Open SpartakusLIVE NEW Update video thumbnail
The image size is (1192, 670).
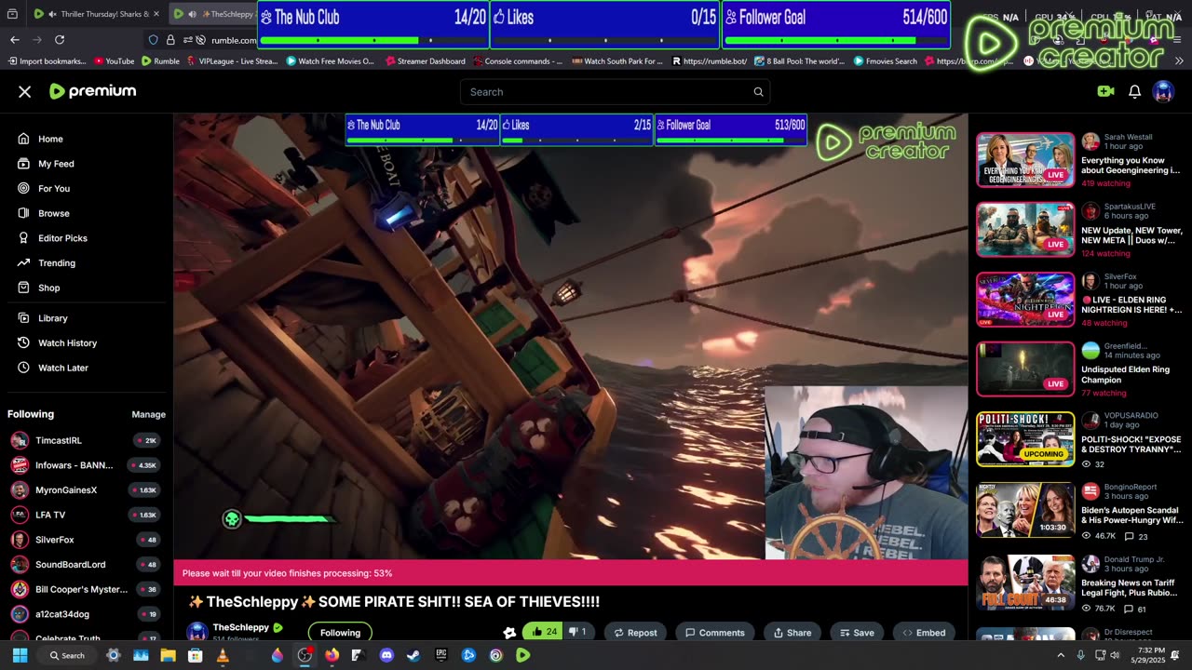[x=1025, y=230]
